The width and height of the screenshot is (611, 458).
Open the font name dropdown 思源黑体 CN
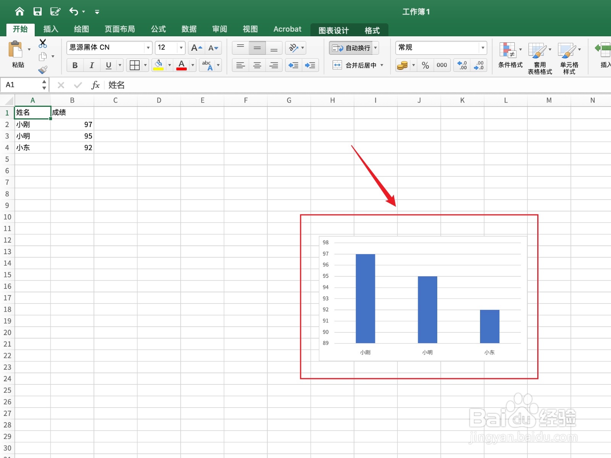[148, 48]
